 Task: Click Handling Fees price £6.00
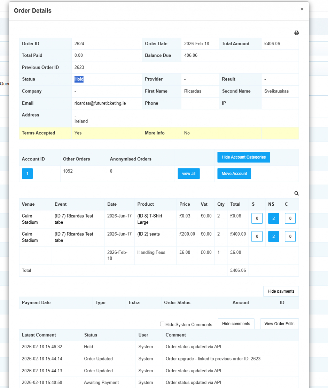[x=184, y=252]
